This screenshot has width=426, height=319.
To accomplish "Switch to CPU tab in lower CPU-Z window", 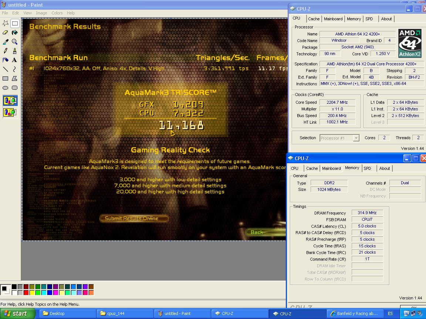I will coord(294,168).
